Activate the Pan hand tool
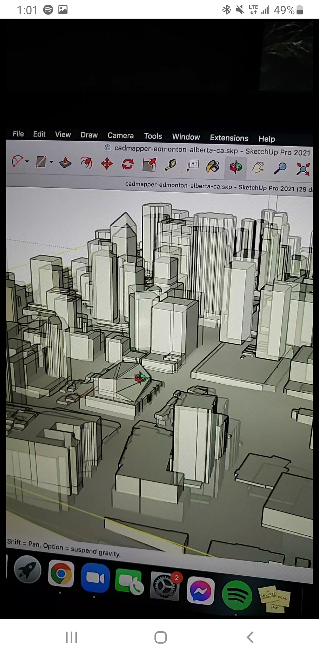Viewport: 319px width, 656px height. (x=258, y=168)
